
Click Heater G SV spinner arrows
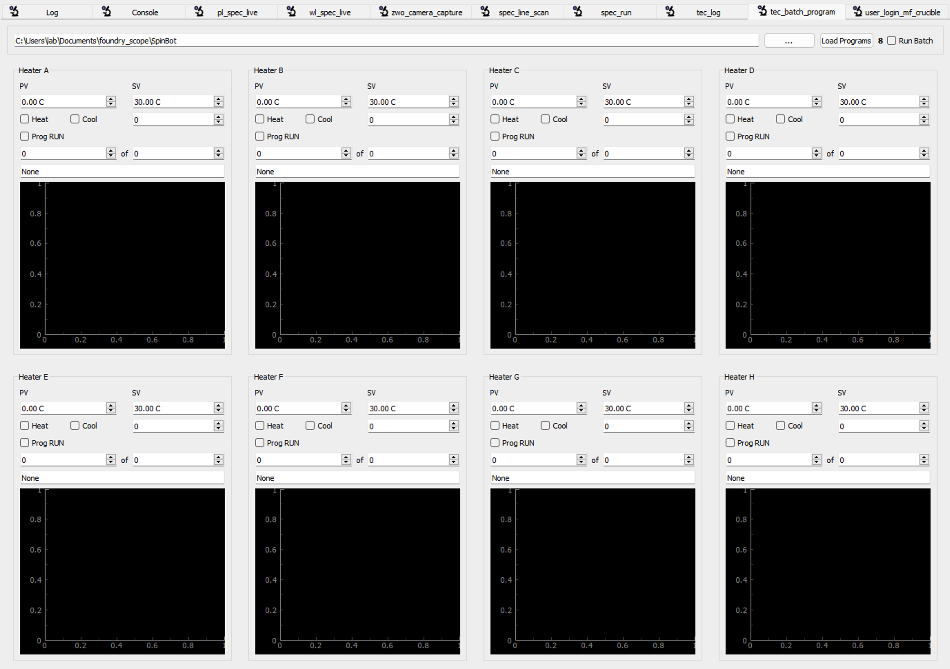[689, 408]
